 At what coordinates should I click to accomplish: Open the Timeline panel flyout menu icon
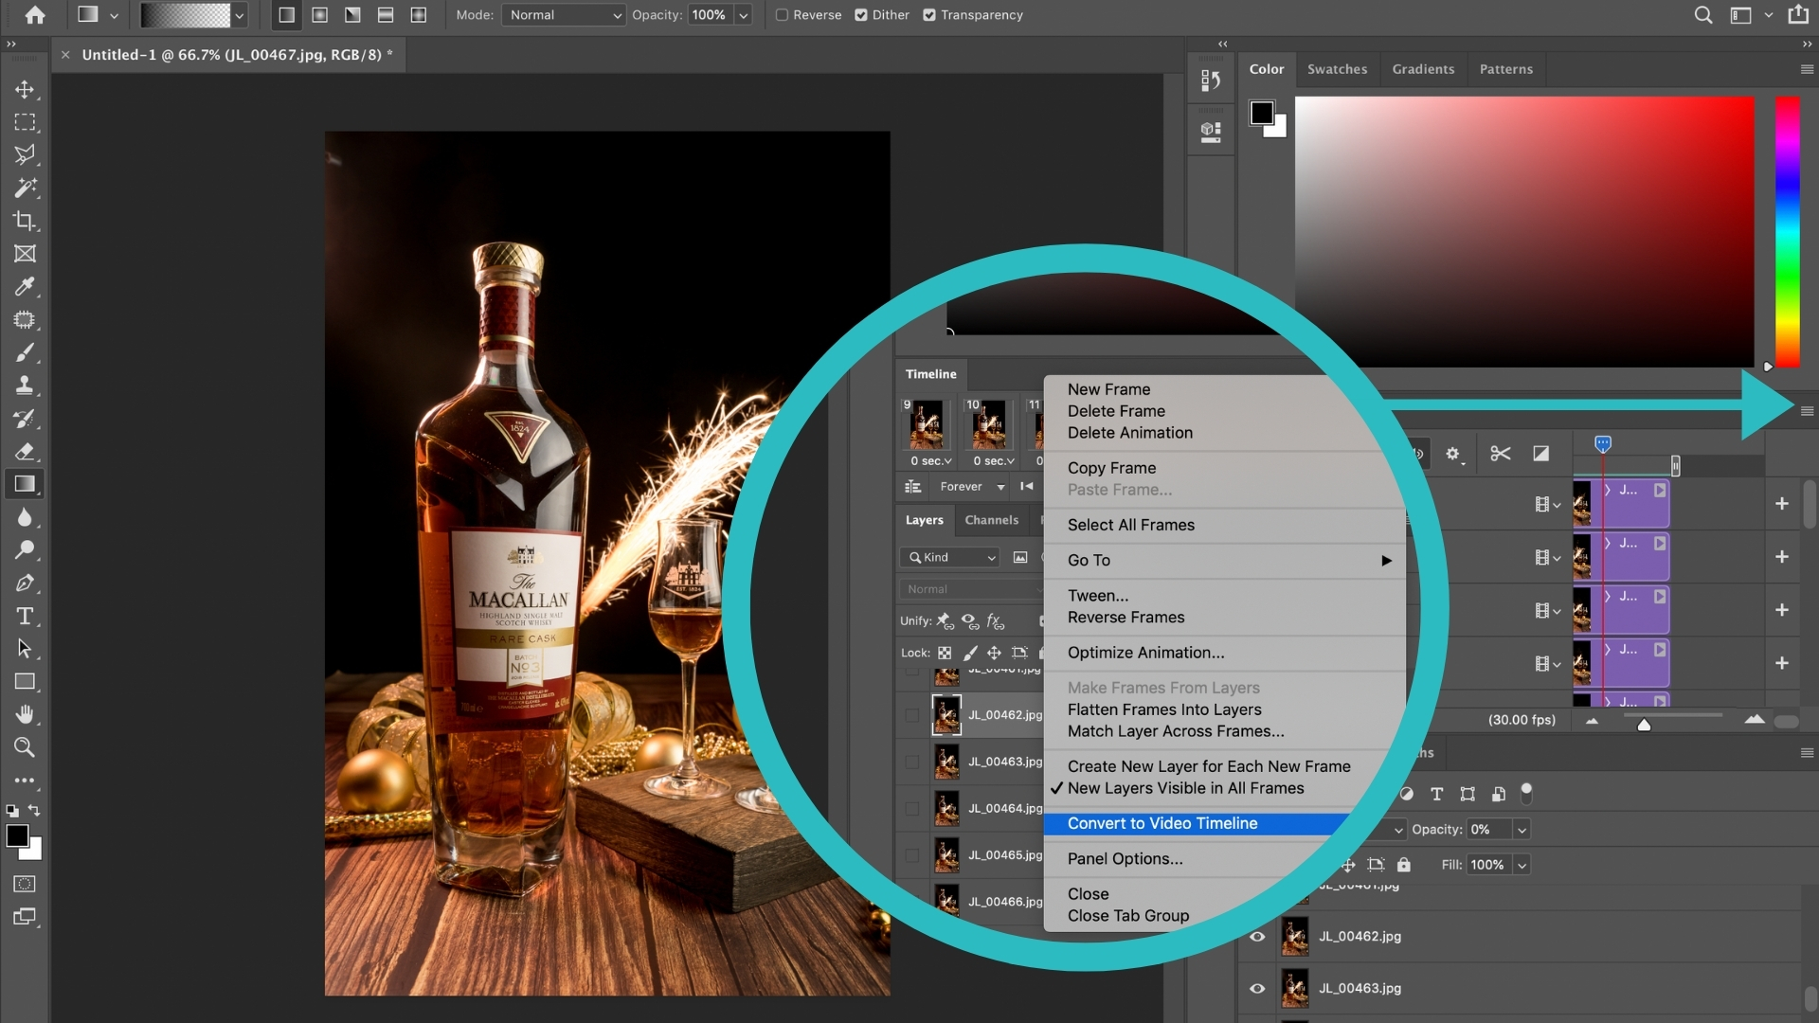[1807, 411]
